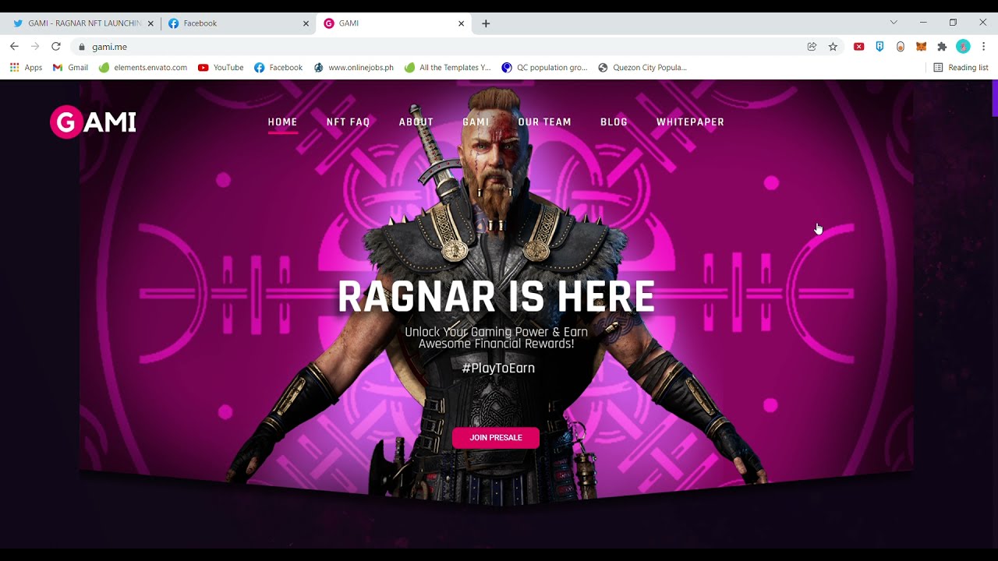
Task: Open the orange circular extension icon
Action: click(901, 47)
